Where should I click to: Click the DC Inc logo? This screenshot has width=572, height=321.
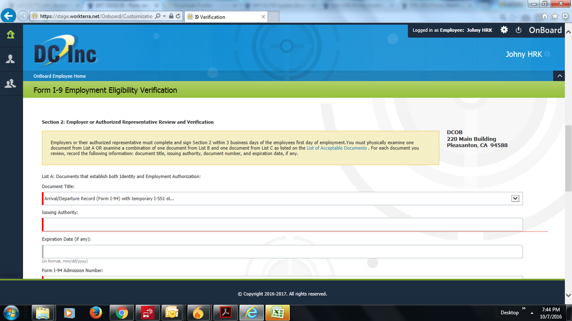coord(65,52)
